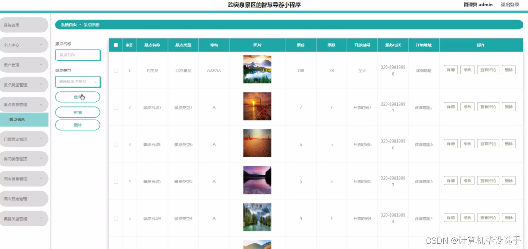Click 查看评论 for 景点名称4 row

click(x=488, y=218)
